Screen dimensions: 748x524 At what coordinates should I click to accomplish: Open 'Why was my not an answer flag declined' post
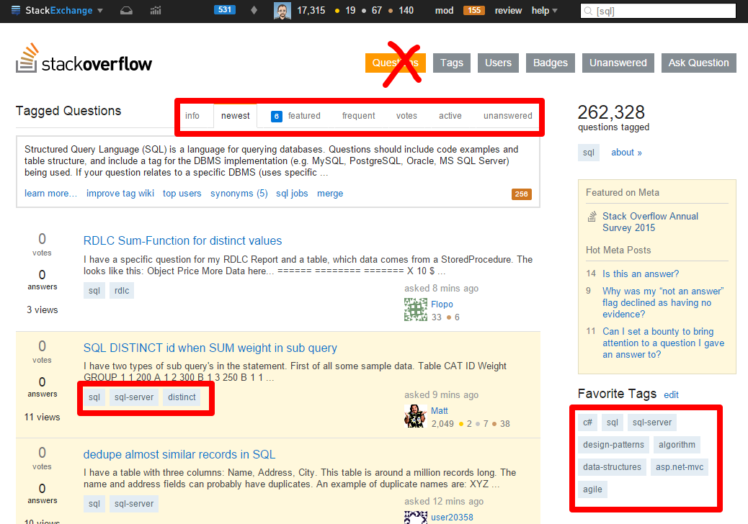[663, 302]
